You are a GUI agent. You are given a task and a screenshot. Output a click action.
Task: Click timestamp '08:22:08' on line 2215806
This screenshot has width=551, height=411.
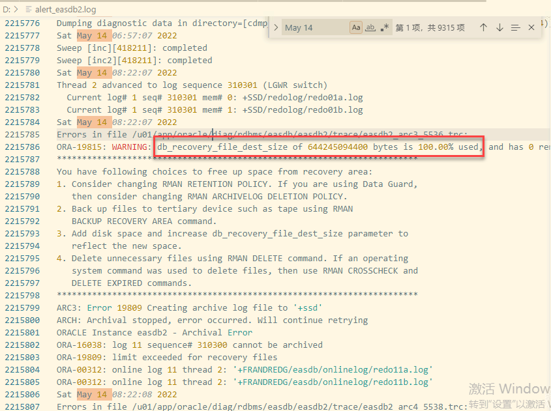[132, 395]
